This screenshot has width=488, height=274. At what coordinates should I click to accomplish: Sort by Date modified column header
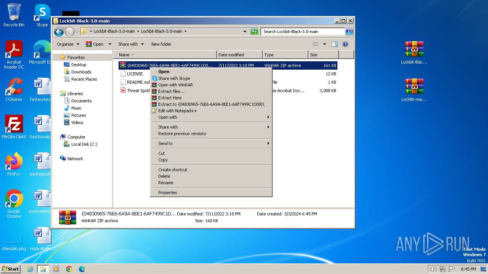pyautogui.click(x=239, y=55)
